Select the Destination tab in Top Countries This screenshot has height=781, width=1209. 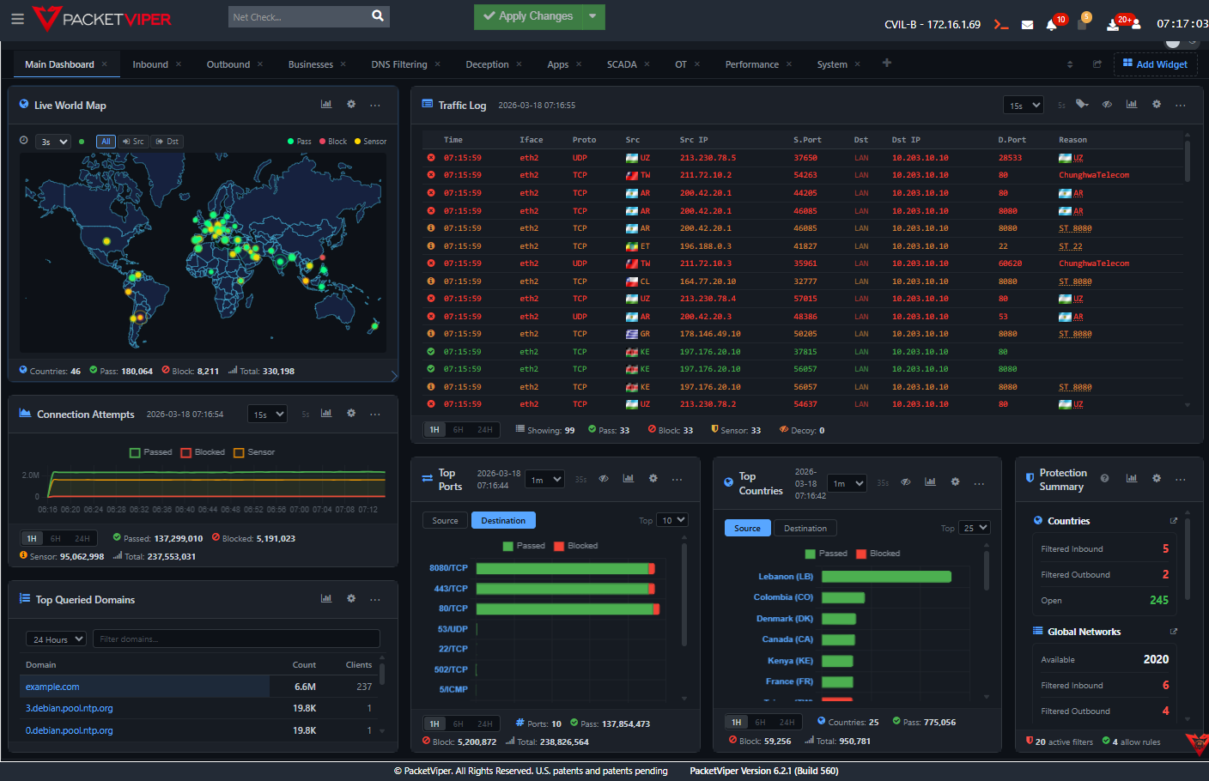click(x=805, y=527)
